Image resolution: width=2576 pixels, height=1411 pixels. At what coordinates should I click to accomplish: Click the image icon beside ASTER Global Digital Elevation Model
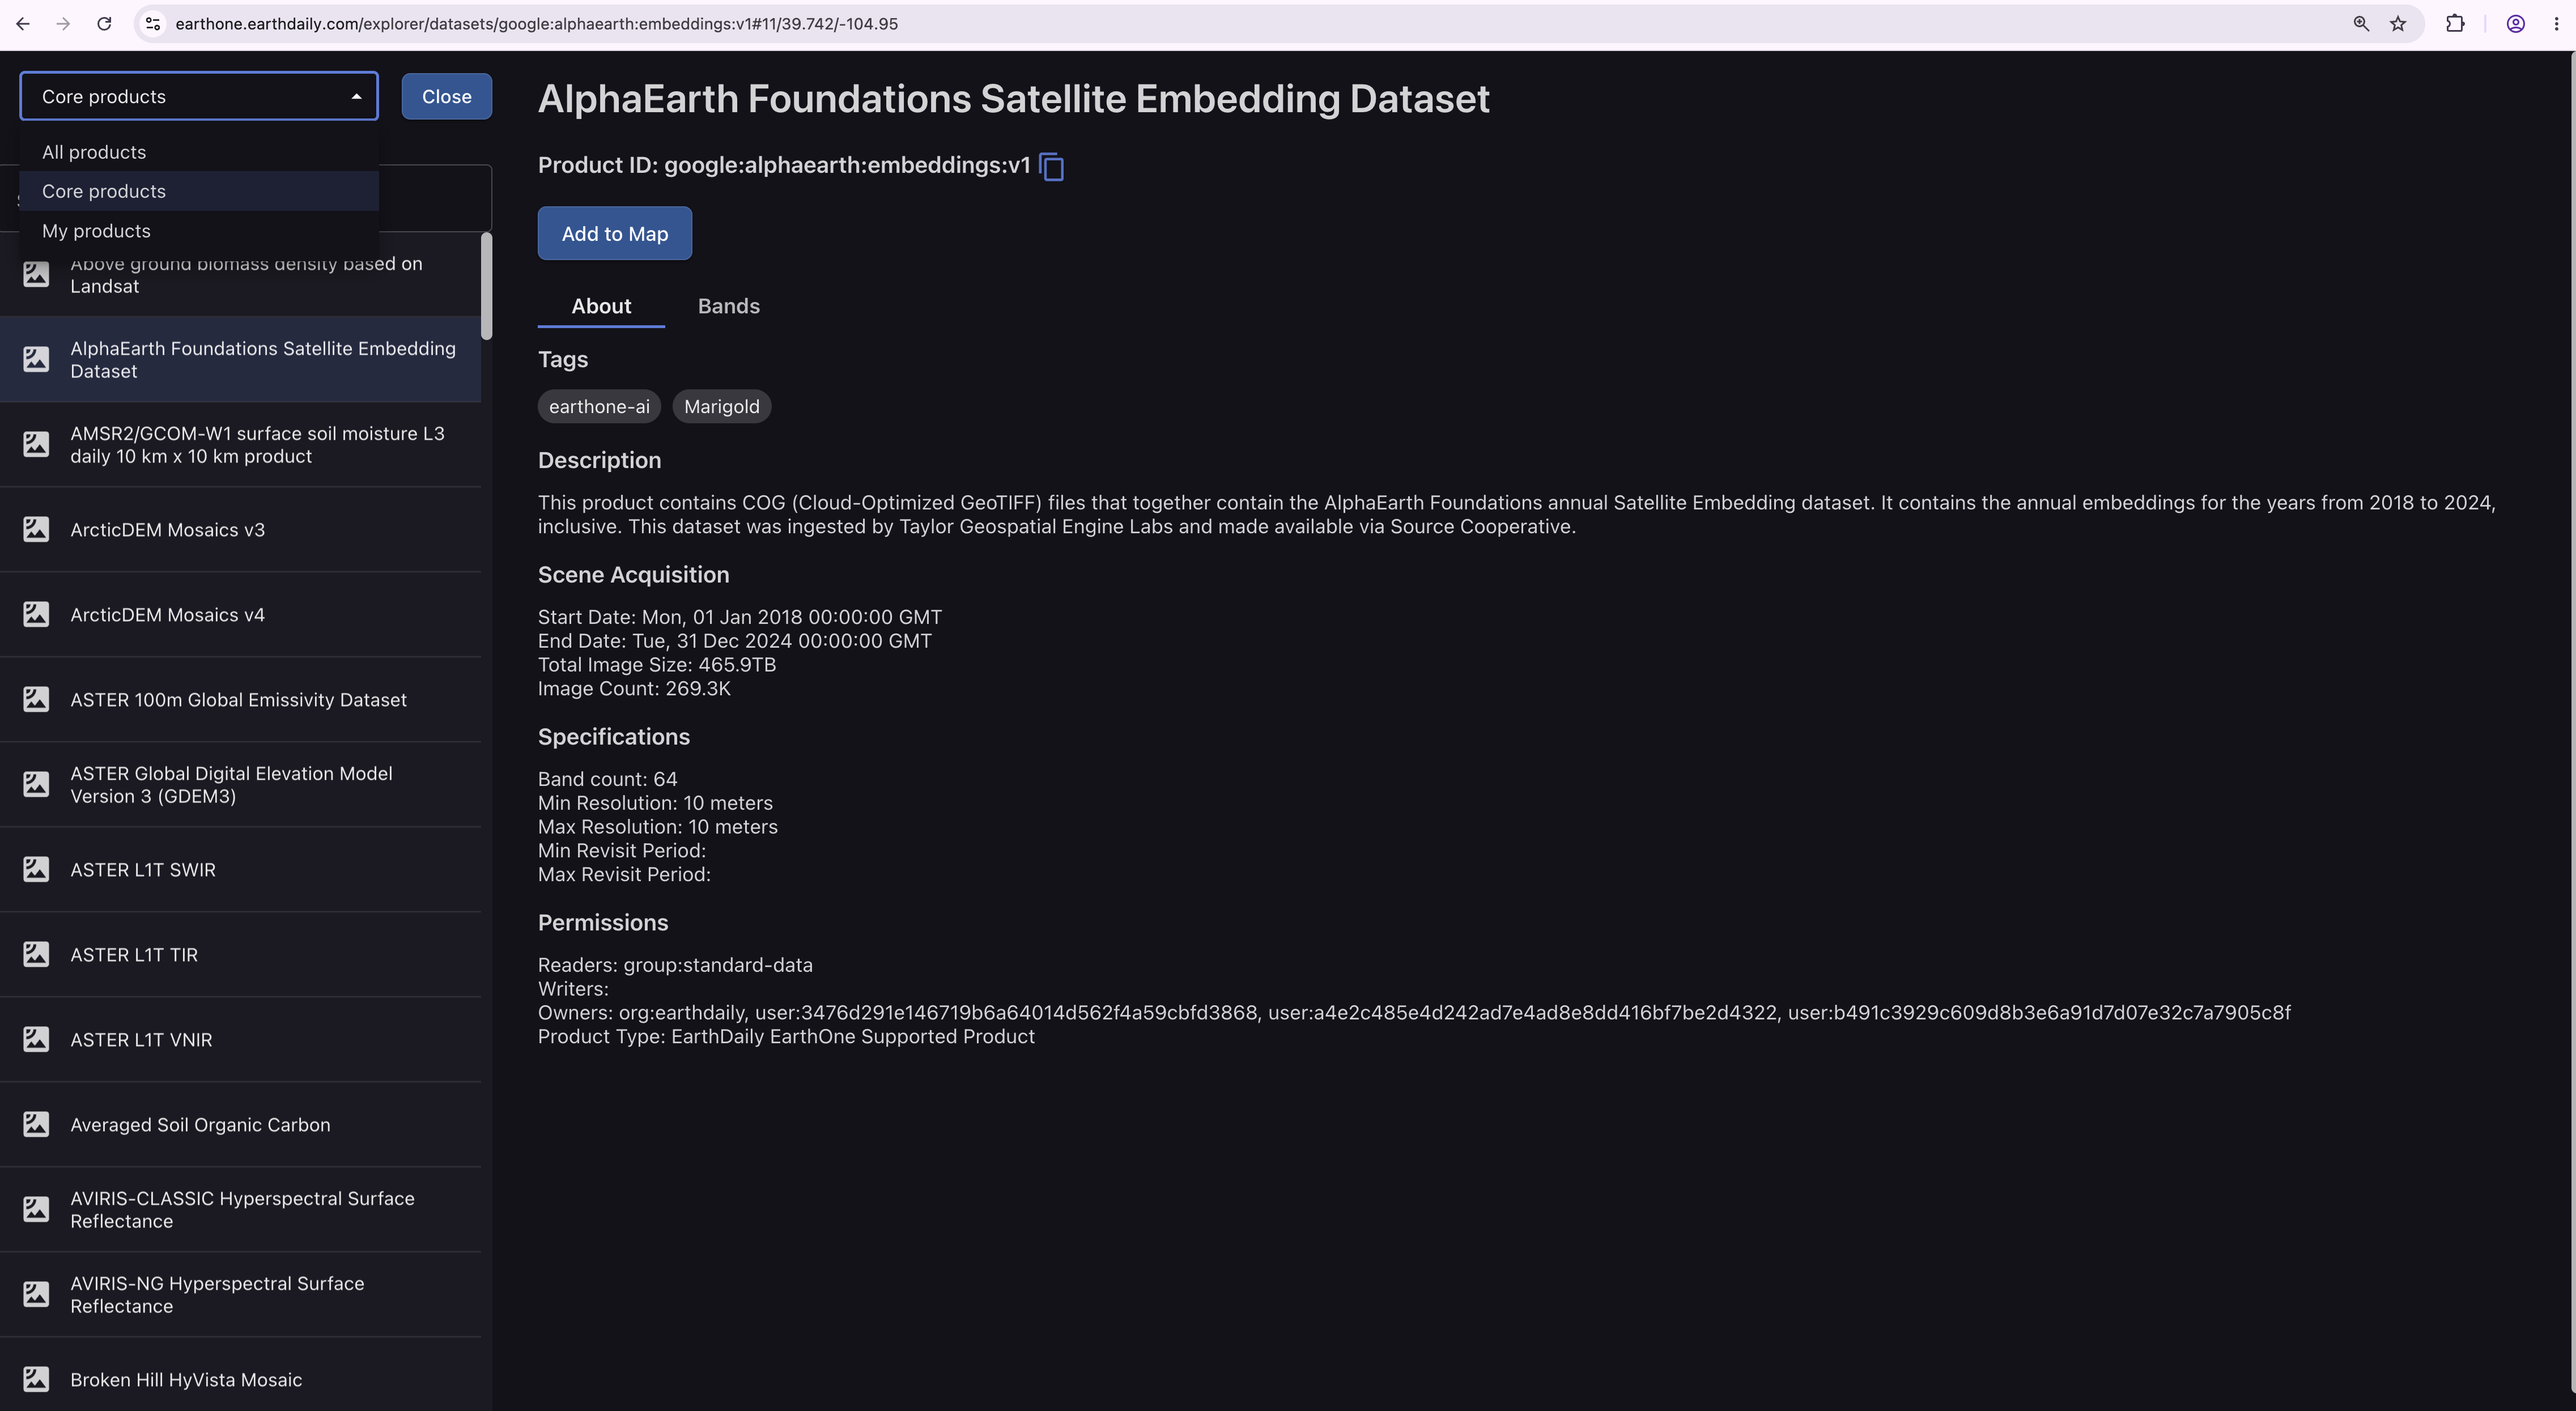pos(36,784)
